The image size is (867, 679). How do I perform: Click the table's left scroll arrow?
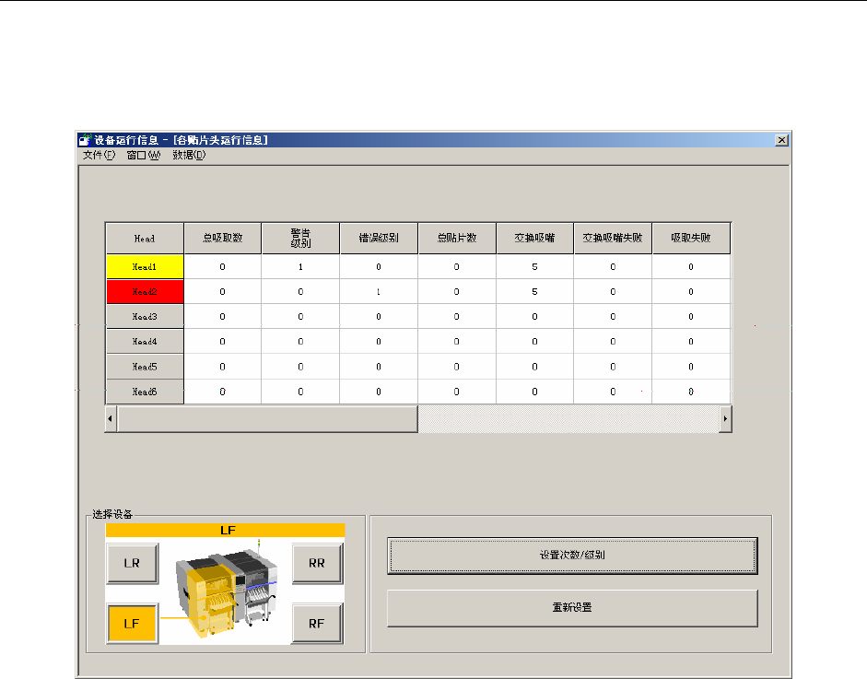[x=111, y=418]
